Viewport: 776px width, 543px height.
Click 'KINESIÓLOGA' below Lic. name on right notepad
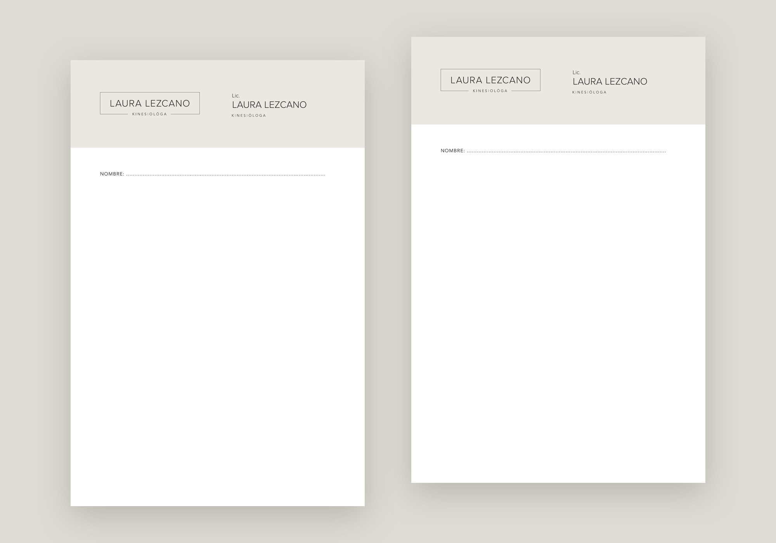coord(589,92)
